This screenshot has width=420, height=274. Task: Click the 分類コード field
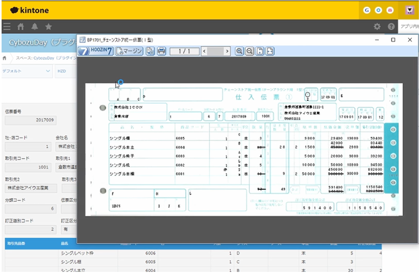31,208
